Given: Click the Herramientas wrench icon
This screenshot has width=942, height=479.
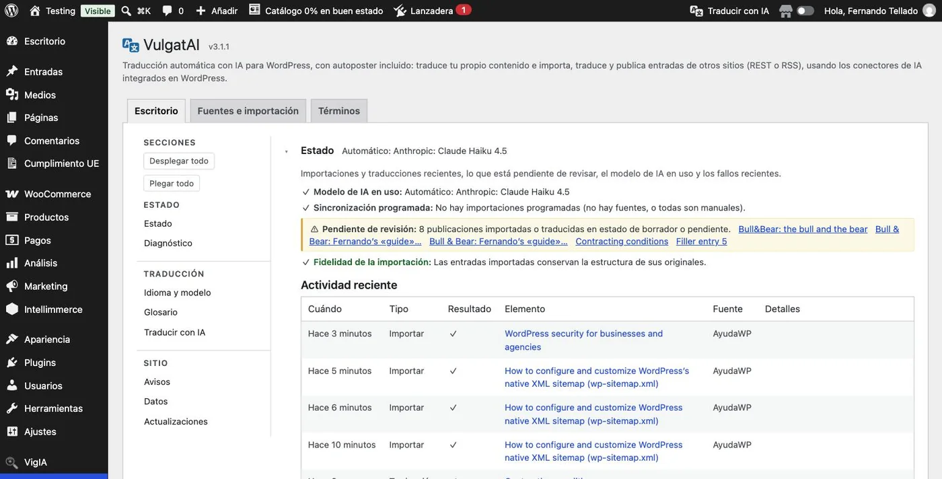Looking at the screenshot, I should tap(12, 408).
